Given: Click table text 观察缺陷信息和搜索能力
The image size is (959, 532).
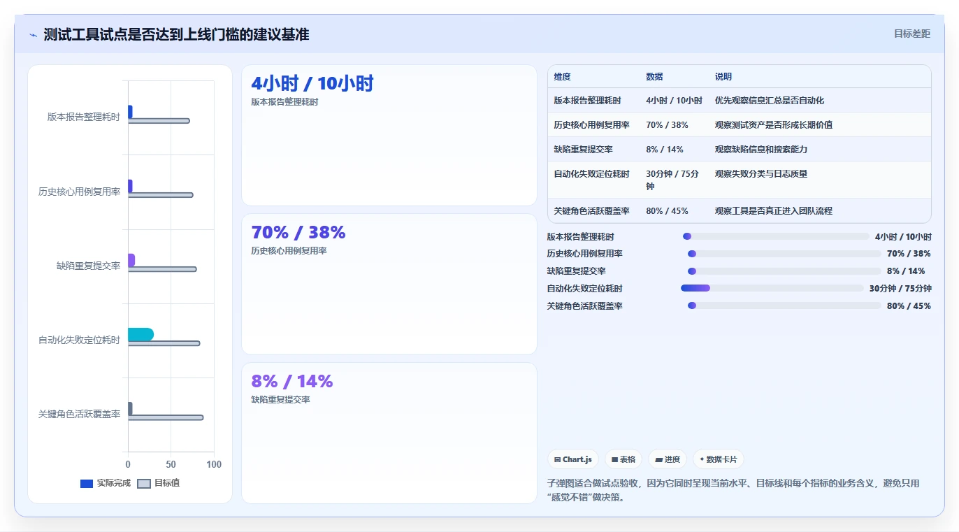Looking at the screenshot, I should point(761,150).
